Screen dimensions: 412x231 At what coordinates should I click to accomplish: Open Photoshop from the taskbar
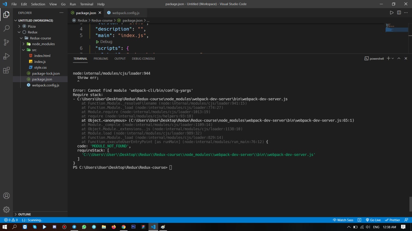[x=133, y=227]
